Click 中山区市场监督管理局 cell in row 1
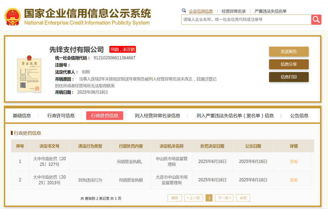The width and height of the screenshot is (328, 209). point(172,162)
